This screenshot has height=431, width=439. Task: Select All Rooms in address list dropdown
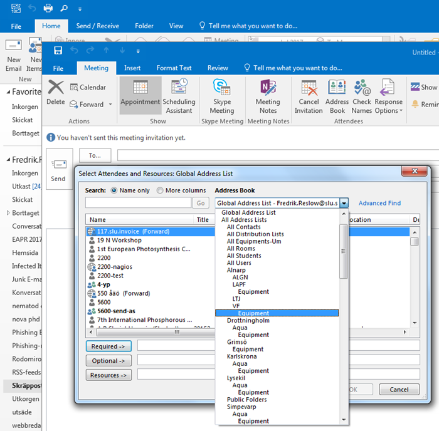tap(241, 248)
